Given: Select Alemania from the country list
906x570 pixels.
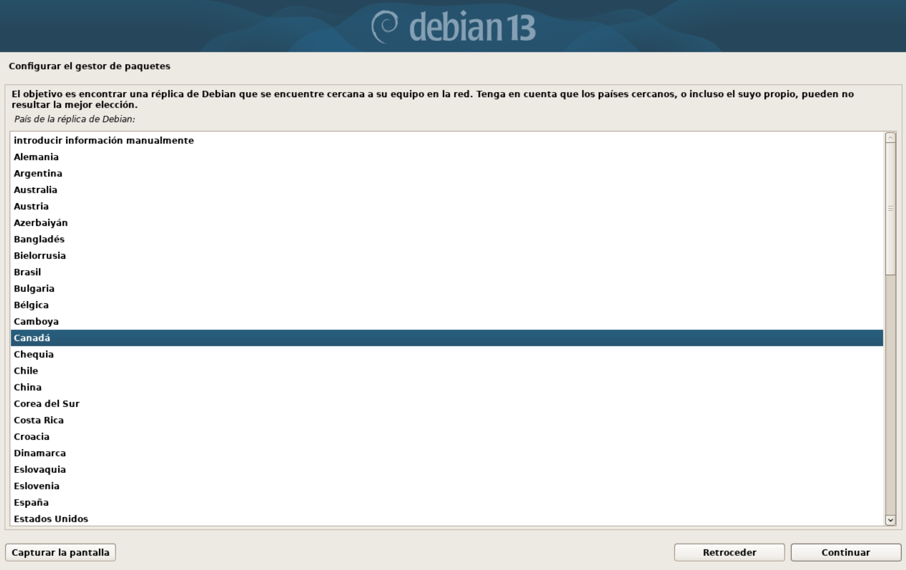Looking at the screenshot, I should 447,157.
